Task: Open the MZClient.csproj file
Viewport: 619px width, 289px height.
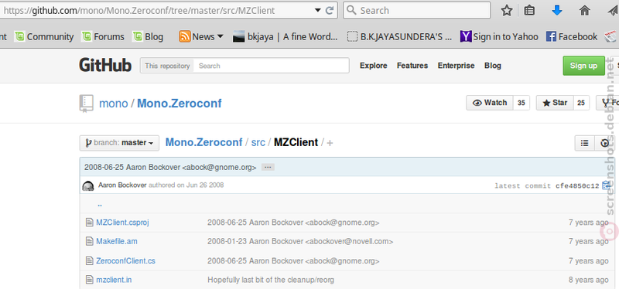Action: (122, 223)
